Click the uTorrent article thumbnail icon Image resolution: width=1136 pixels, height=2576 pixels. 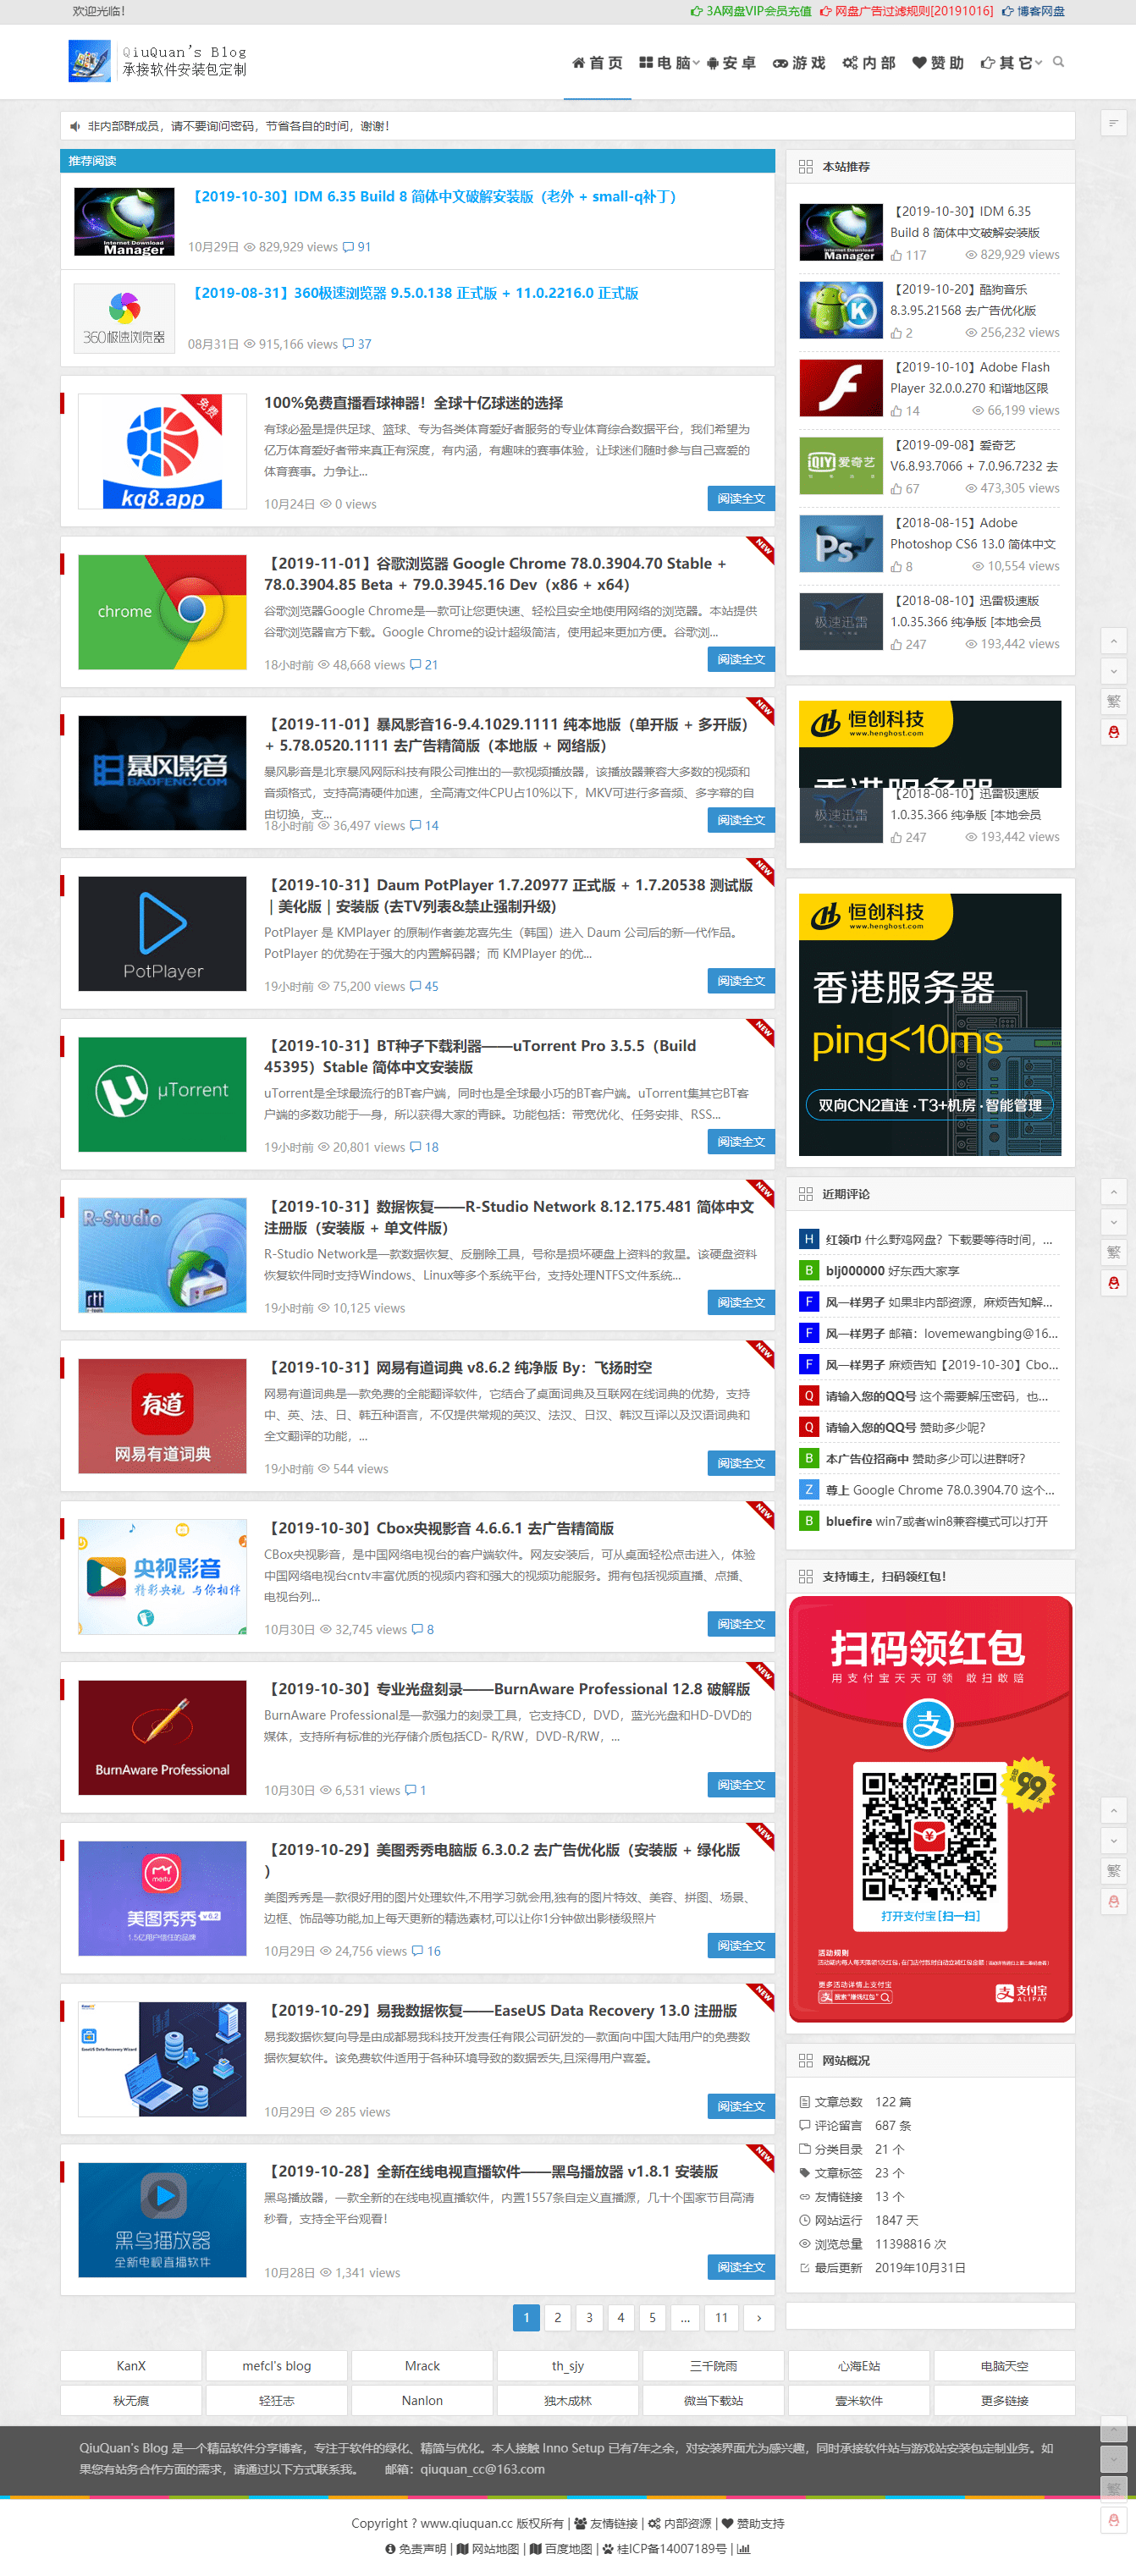click(x=162, y=1094)
